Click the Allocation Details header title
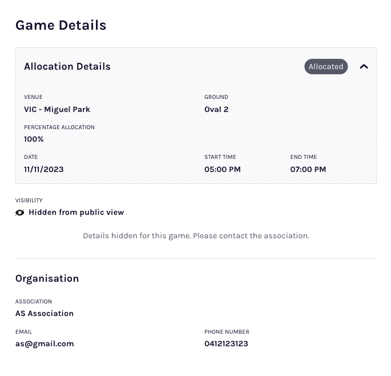The height and width of the screenshot is (376, 391). (67, 67)
